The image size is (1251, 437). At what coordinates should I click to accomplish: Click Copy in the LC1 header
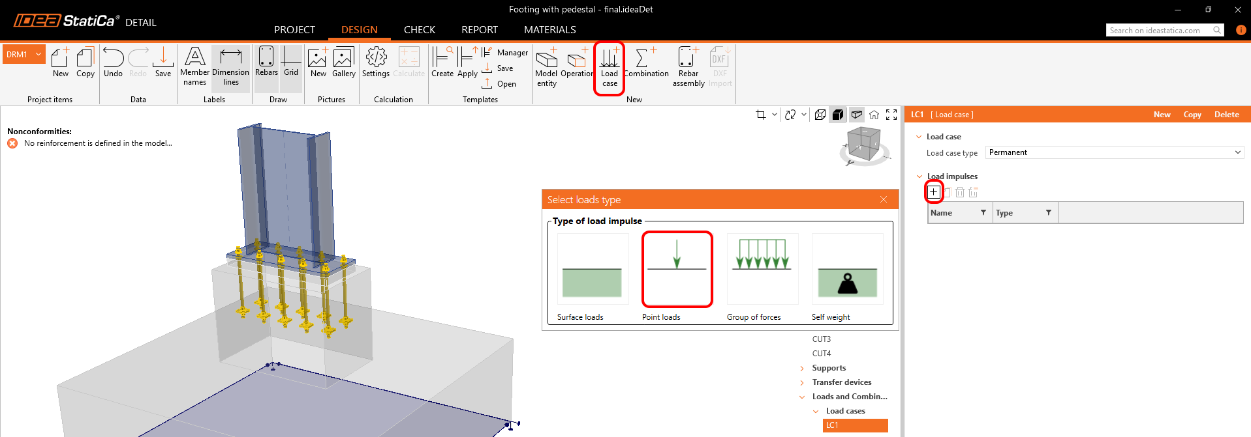point(1192,115)
